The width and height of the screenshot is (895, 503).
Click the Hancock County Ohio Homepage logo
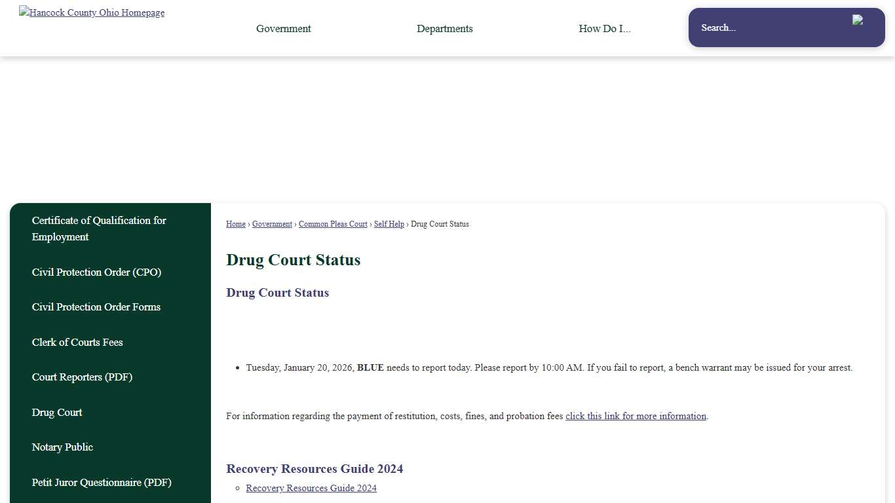click(91, 12)
